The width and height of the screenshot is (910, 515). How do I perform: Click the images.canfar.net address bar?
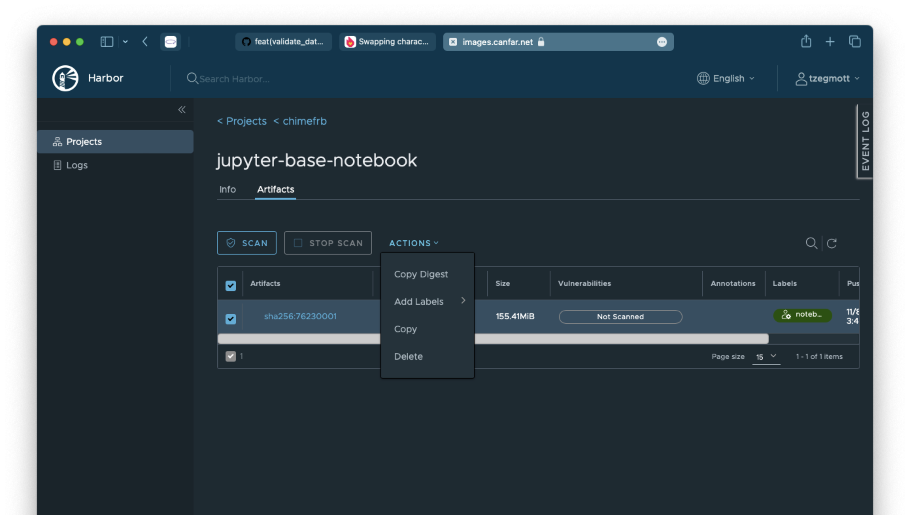pos(558,42)
